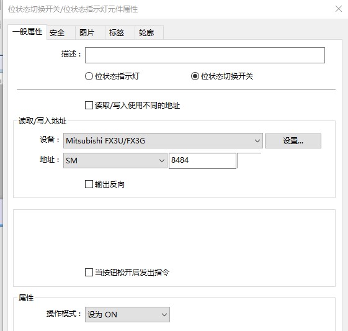Screen dimensions: 348x331
Task: Expand the 操作模式 设为 ON dropdown
Action: pyautogui.click(x=127, y=315)
